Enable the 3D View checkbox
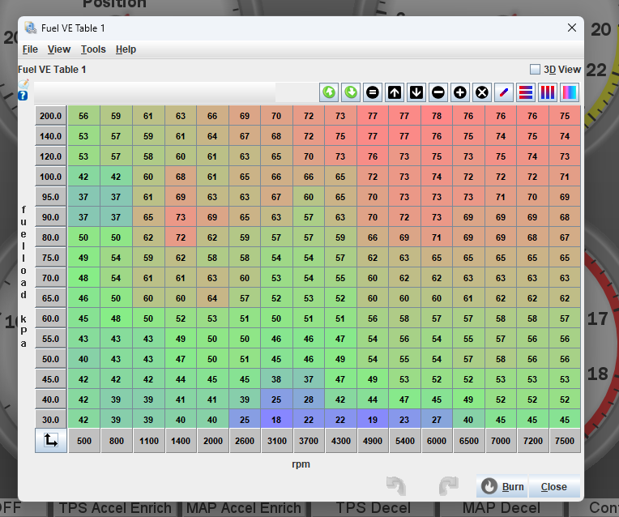The height and width of the screenshot is (517, 619). [535, 70]
